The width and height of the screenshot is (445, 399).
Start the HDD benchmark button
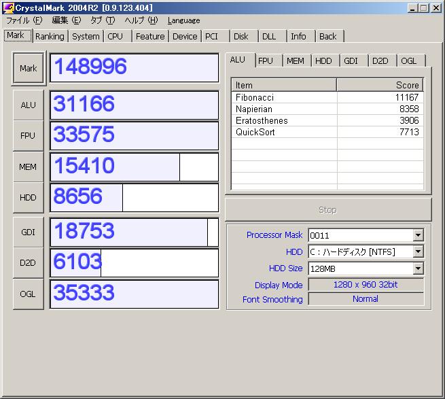[28, 198]
